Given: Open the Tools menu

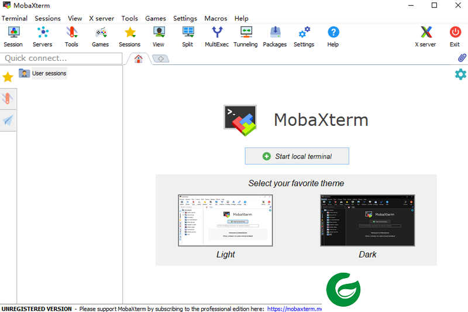Looking at the screenshot, I should 129,18.
